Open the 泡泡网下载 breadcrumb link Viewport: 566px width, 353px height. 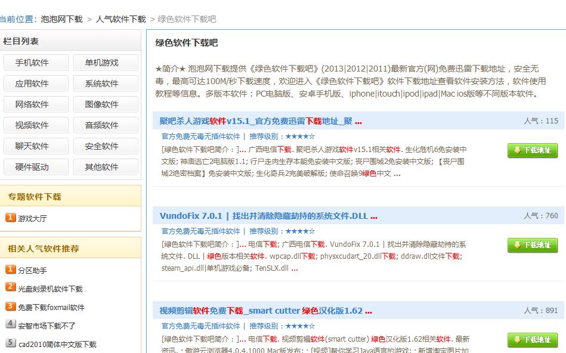(61, 19)
